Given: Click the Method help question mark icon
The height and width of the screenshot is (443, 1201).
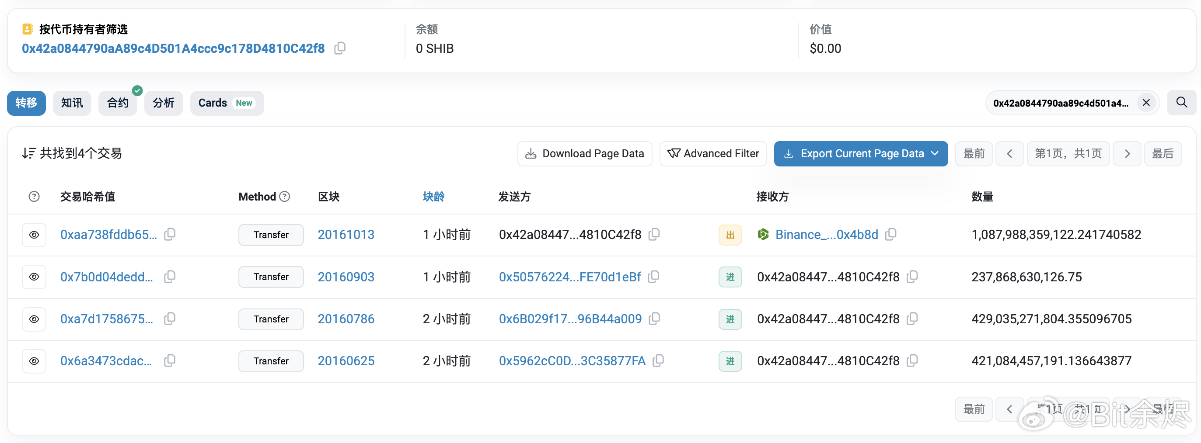Looking at the screenshot, I should click(284, 197).
